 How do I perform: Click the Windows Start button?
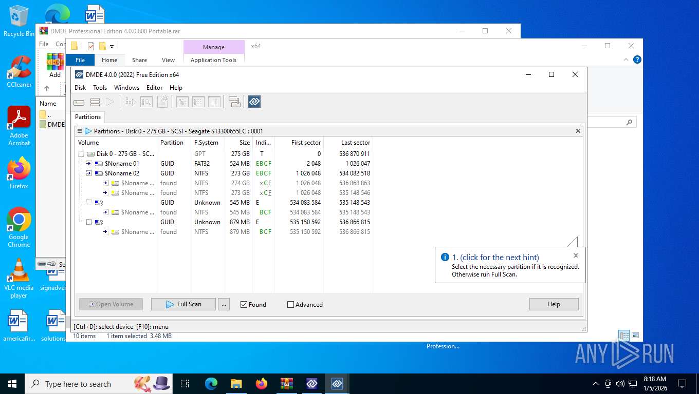pos(12,384)
